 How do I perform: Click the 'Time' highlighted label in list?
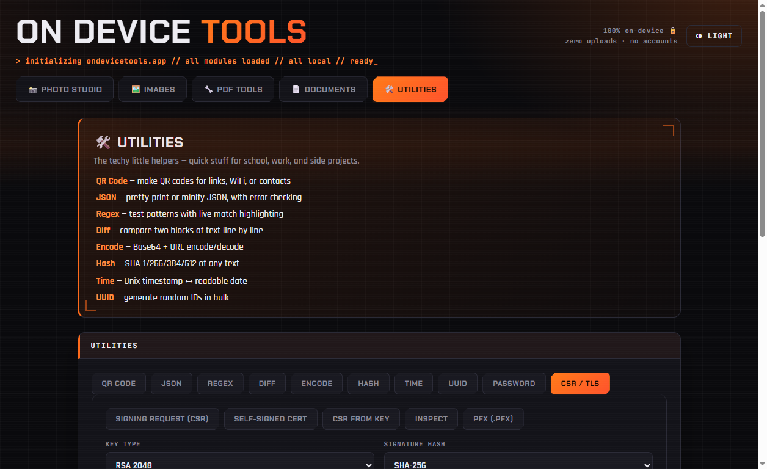tap(105, 281)
